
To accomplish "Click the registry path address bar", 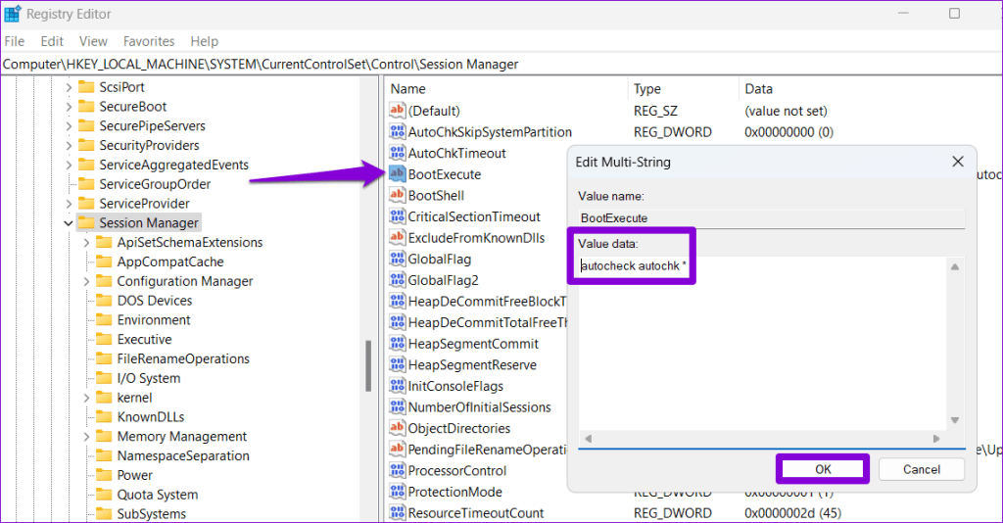I will pyautogui.click(x=501, y=64).
